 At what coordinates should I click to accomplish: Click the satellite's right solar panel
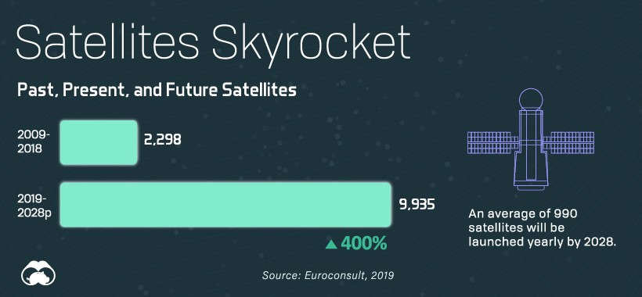(x=568, y=142)
